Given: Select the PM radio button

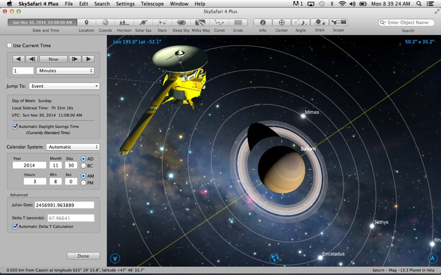Looking at the screenshot, I should (83, 183).
